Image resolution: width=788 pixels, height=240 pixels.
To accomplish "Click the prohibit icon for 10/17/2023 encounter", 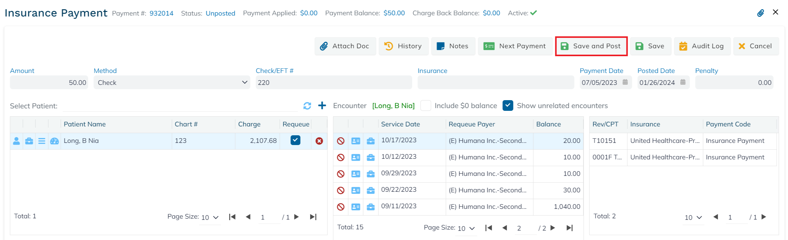I will (x=341, y=141).
